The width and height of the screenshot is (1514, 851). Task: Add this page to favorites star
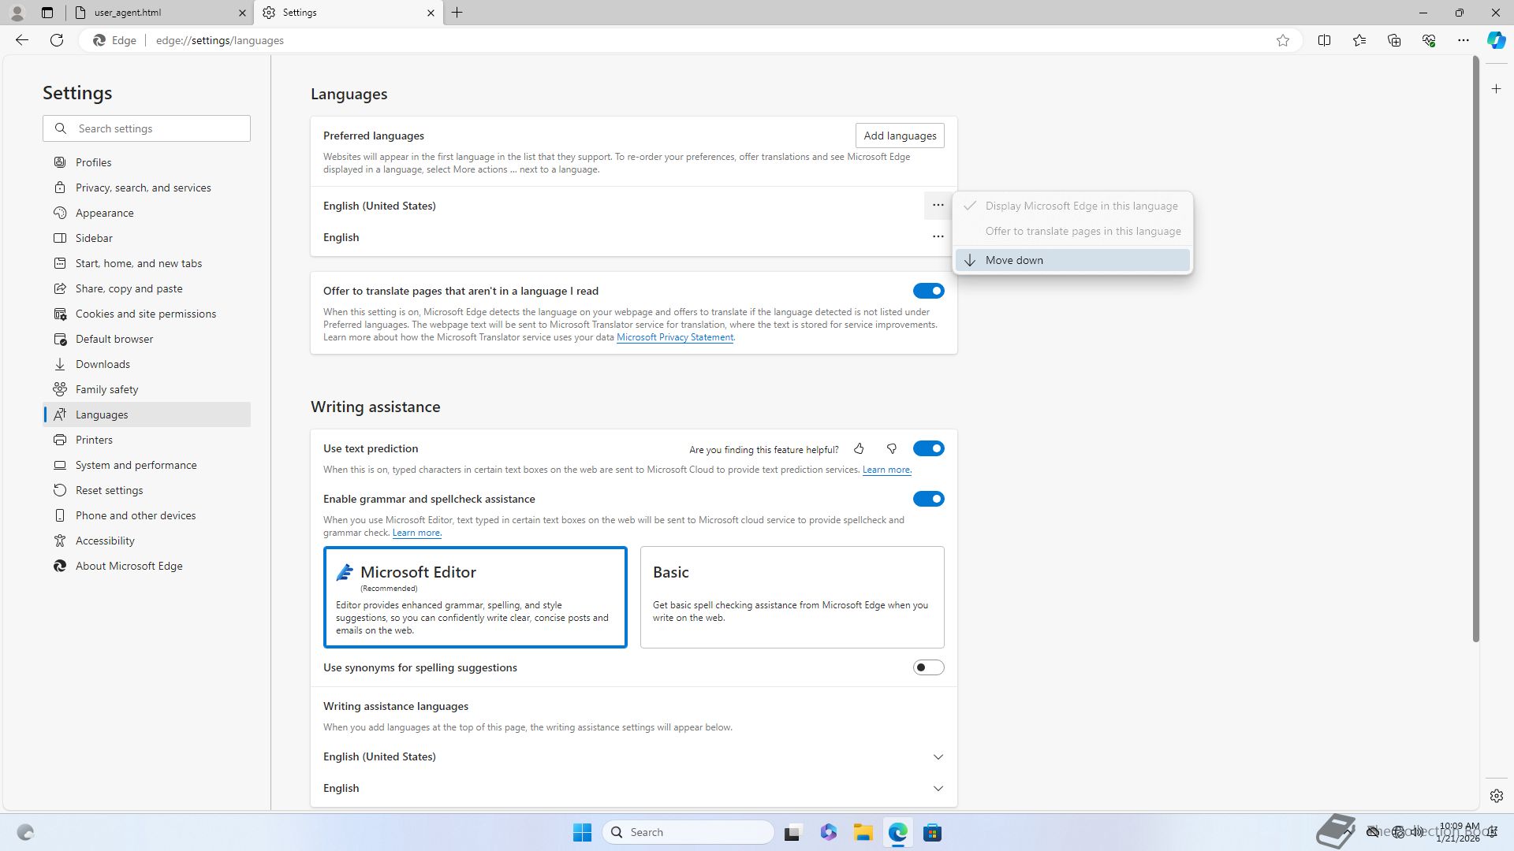[1283, 40]
